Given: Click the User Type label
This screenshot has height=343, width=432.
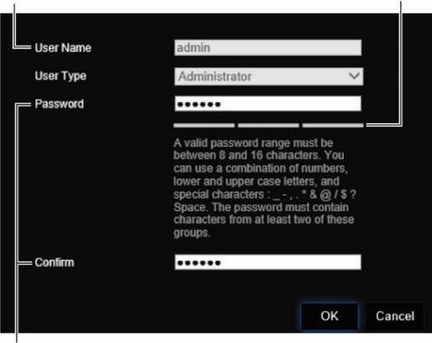Looking at the screenshot, I should [x=60, y=76].
